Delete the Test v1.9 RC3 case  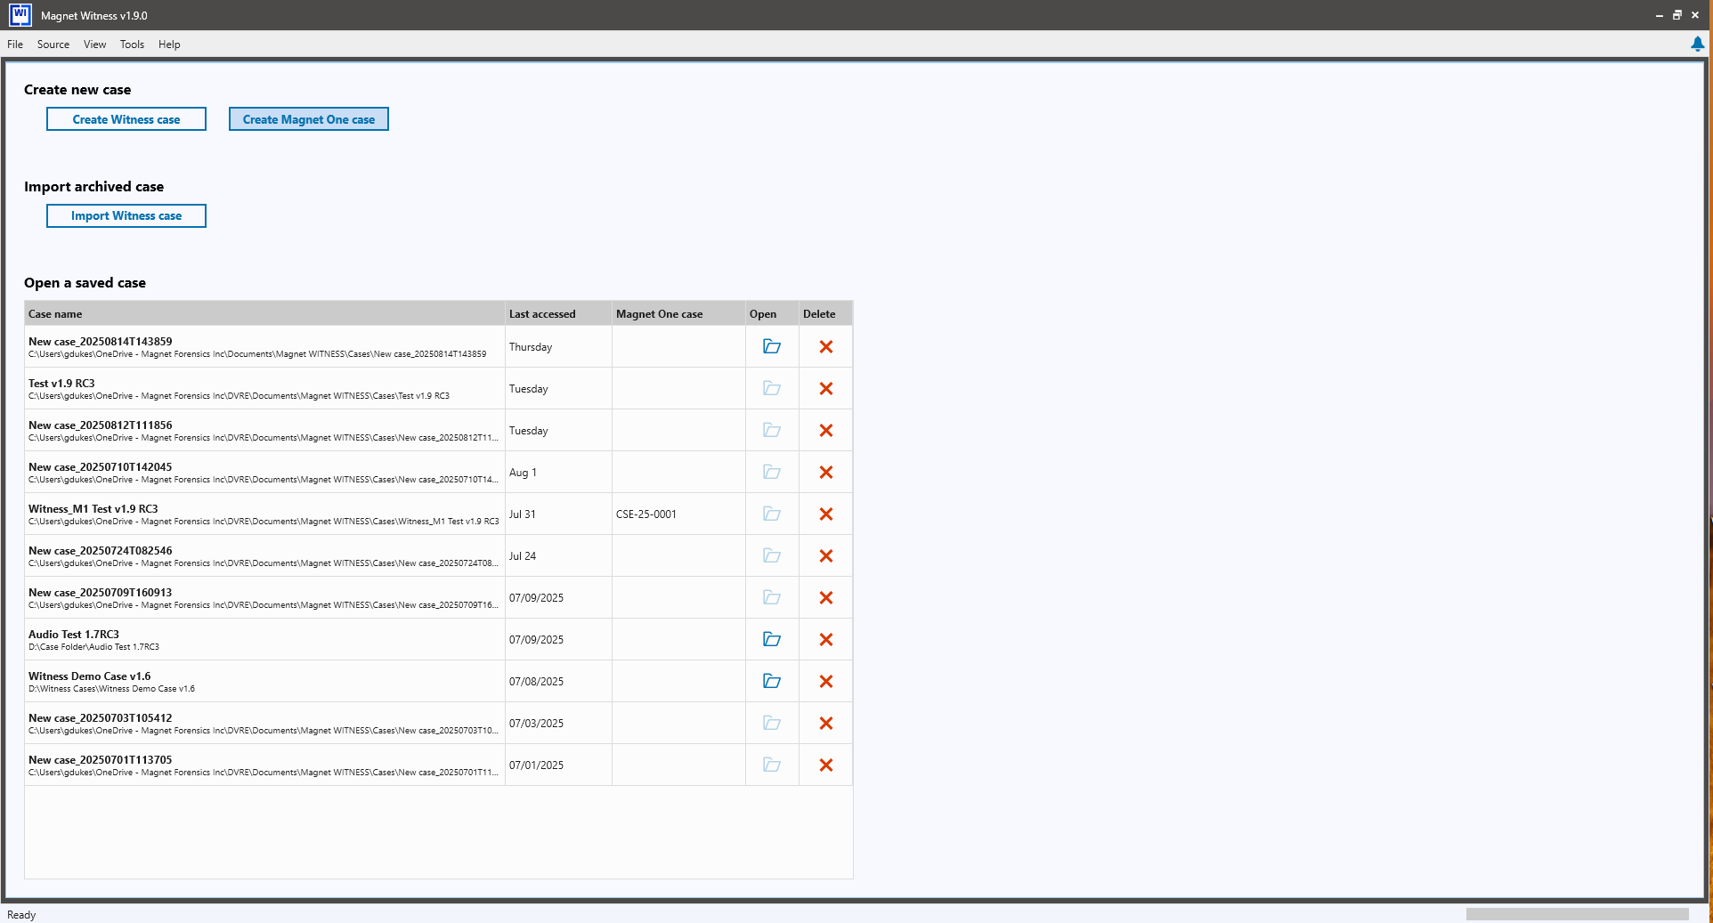pos(826,388)
